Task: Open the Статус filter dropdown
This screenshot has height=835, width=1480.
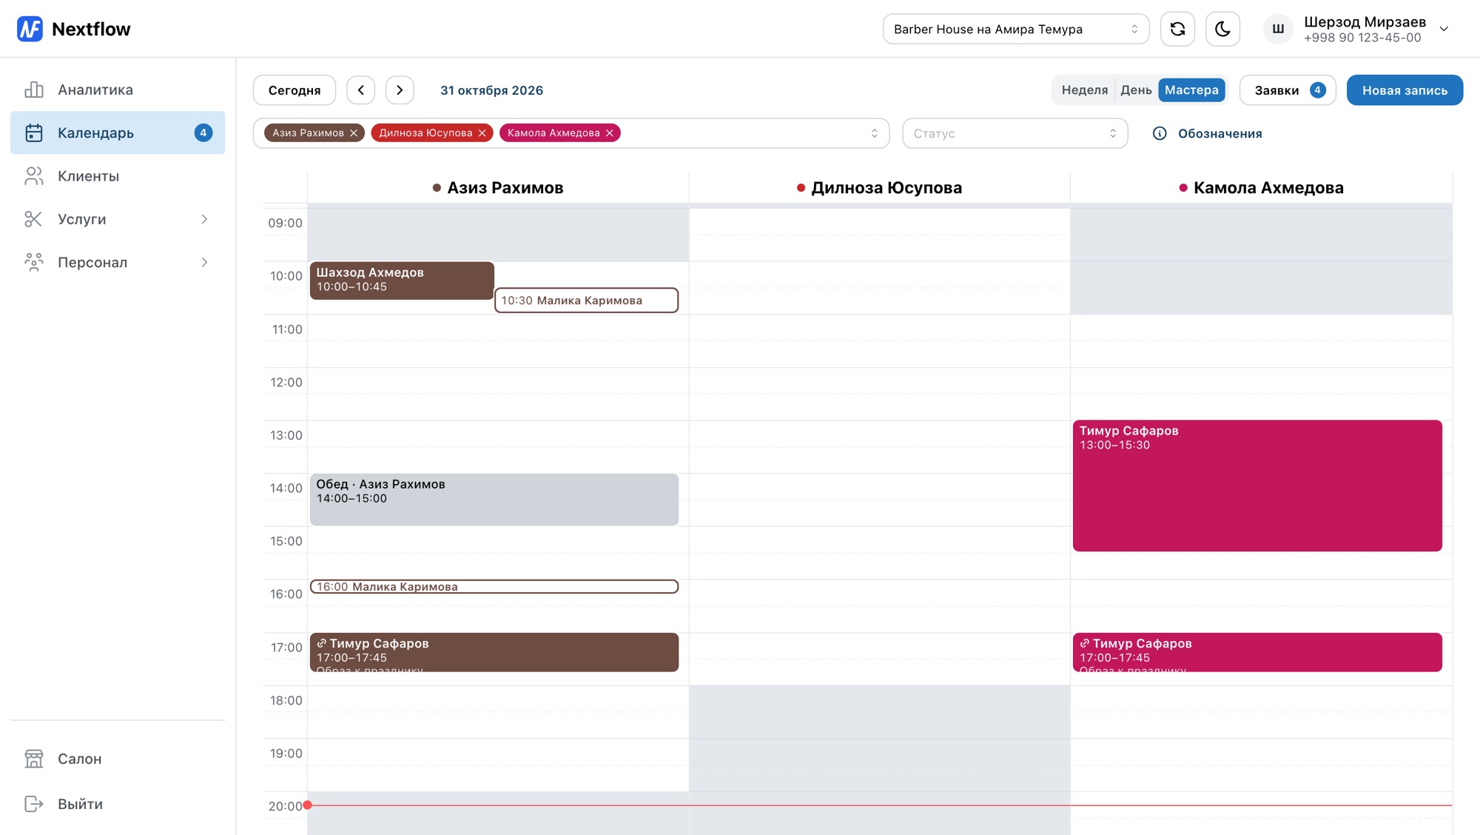Action: pos(1015,133)
